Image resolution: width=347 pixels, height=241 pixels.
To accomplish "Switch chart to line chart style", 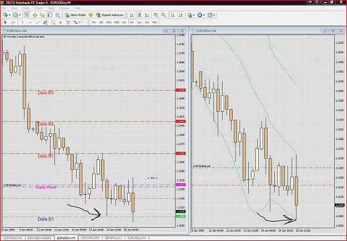I will pos(147,15).
